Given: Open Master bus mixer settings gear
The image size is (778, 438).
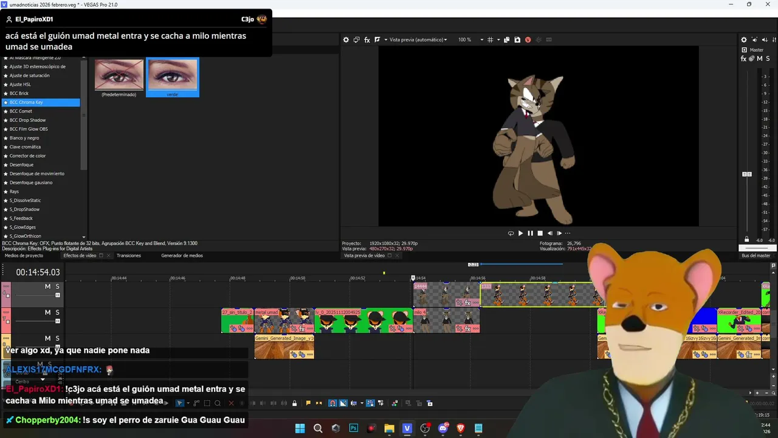Looking at the screenshot, I should point(744,40).
